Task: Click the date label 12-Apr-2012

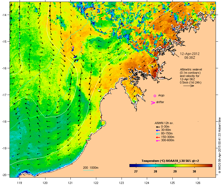Action: pyautogui.click(x=190, y=54)
